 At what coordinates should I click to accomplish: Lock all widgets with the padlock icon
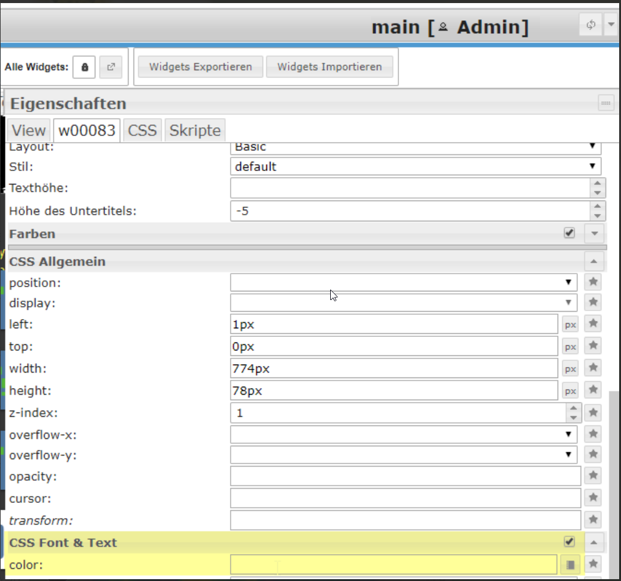pyautogui.click(x=84, y=67)
